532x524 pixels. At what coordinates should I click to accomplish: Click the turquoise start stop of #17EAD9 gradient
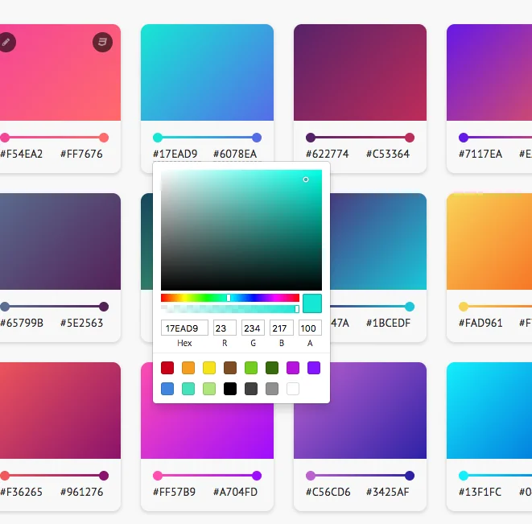coord(158,138)
